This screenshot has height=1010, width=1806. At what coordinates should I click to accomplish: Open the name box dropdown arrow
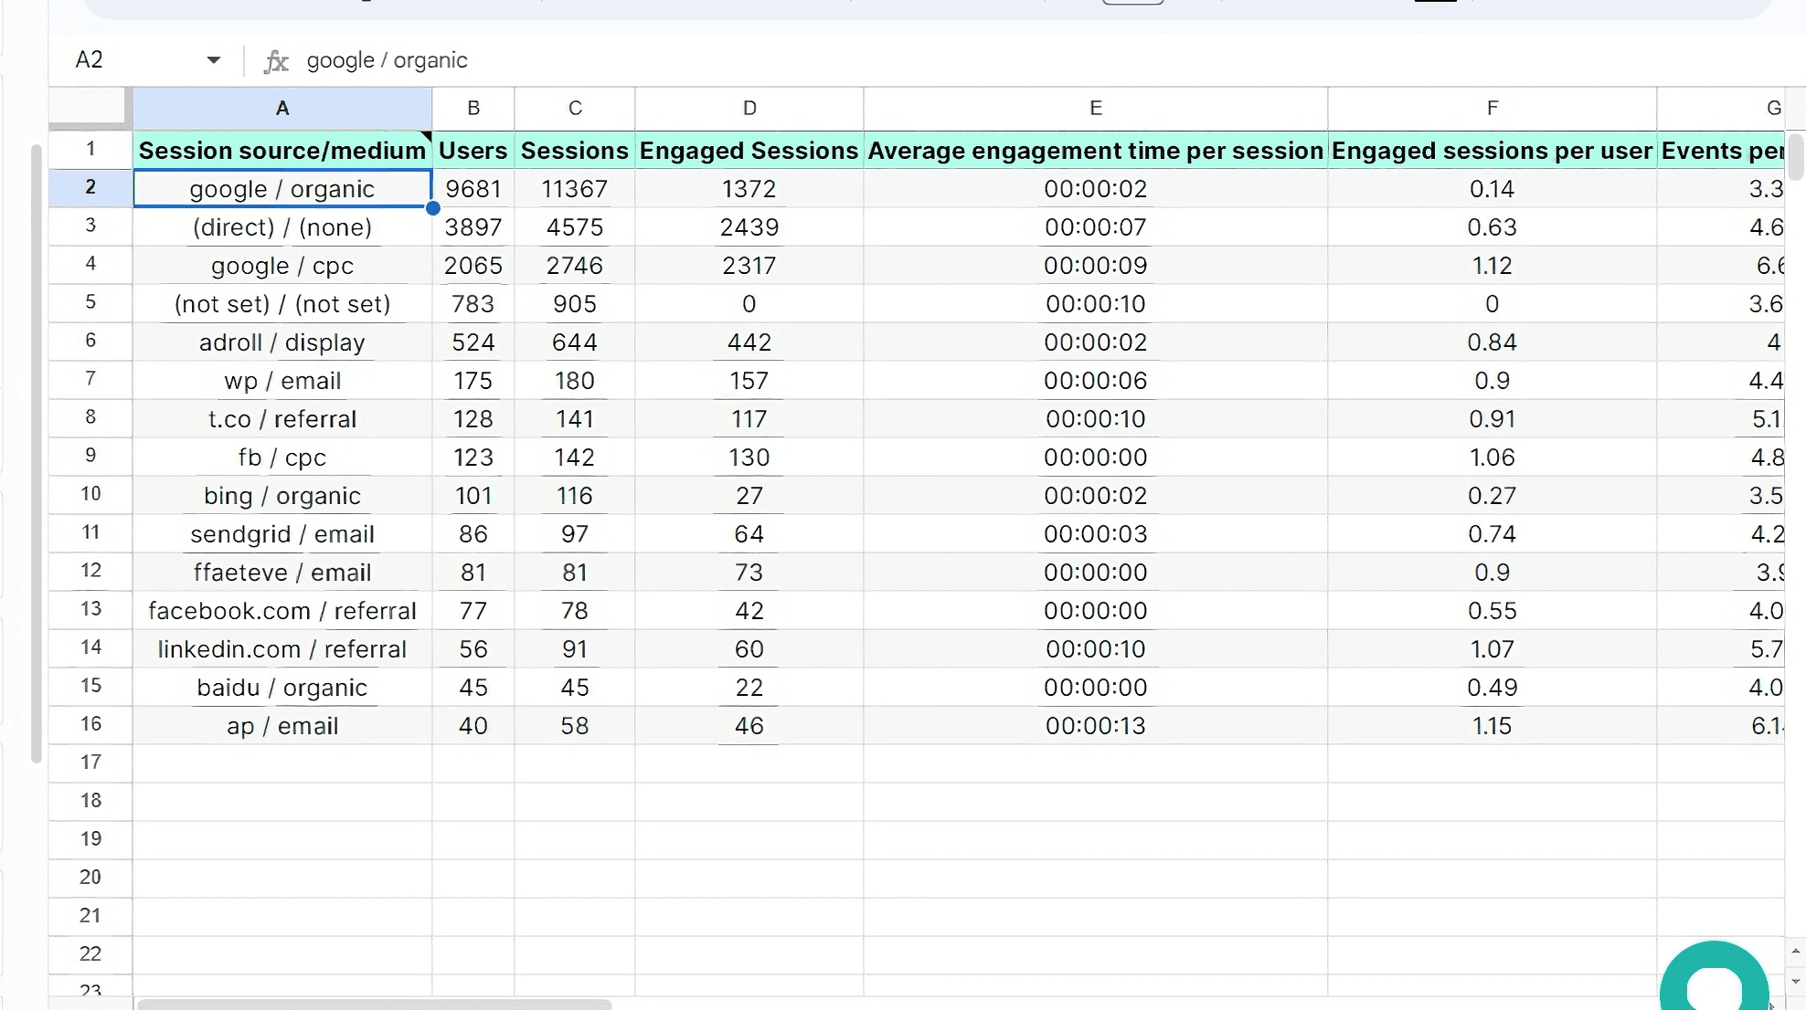[x=213, y=60]
